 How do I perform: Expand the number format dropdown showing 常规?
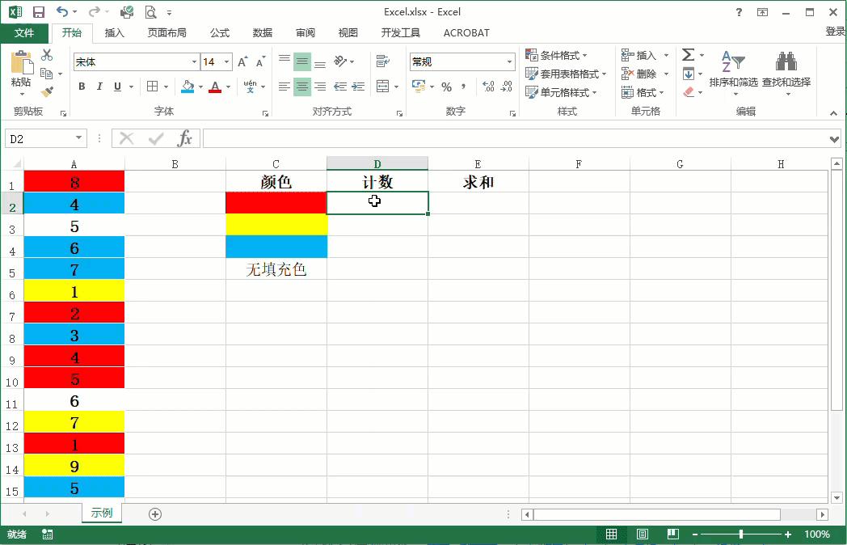point(511,61)
